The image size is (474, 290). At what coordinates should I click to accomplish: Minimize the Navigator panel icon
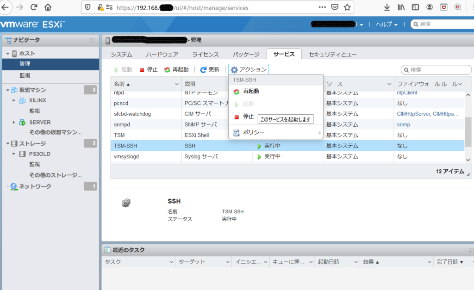(x=92, y=41)
